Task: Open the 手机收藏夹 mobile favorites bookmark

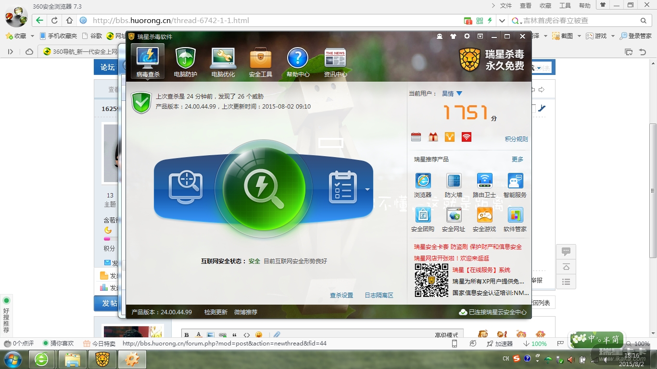Action: pos(58,36)
